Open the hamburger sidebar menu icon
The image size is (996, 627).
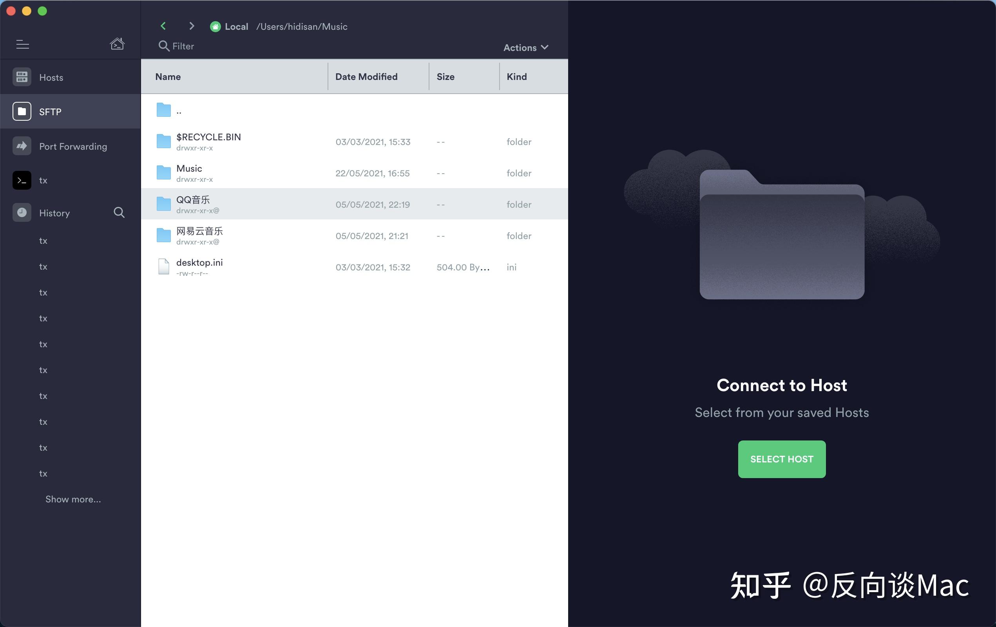(x=22, y=44)
